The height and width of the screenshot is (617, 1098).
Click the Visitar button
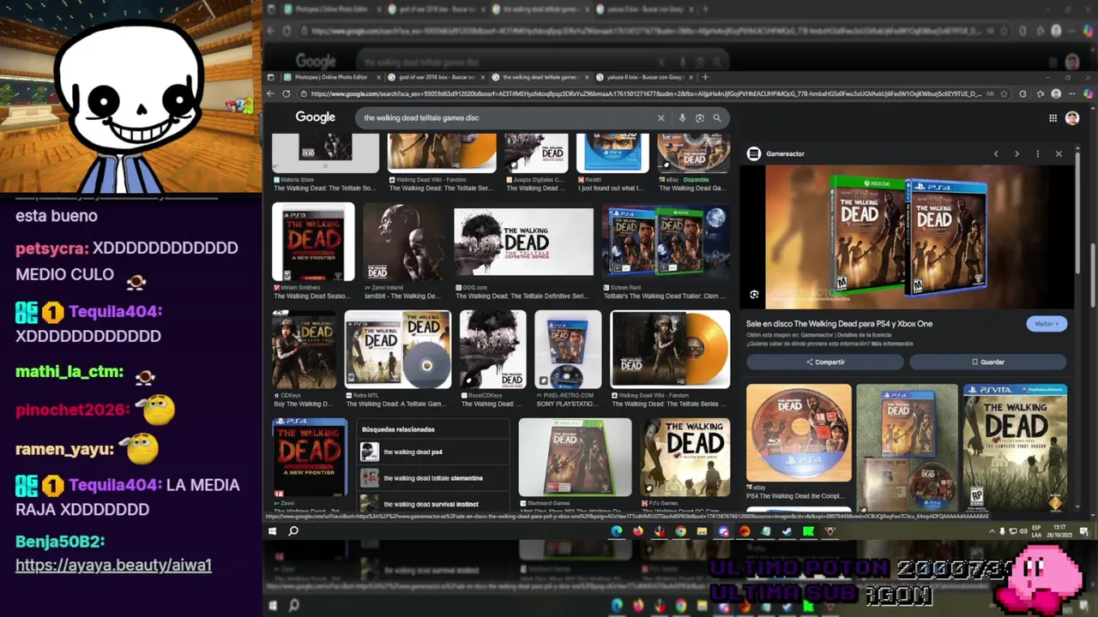coord(1047,324)
